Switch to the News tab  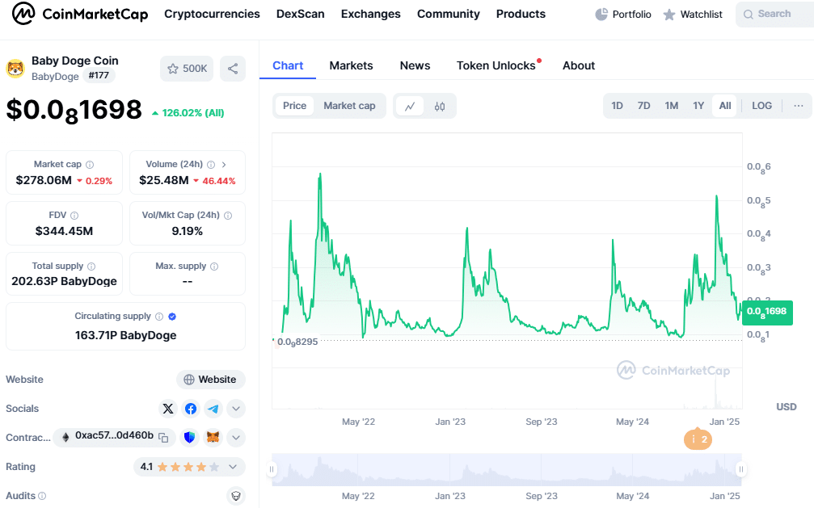point(415,66)
